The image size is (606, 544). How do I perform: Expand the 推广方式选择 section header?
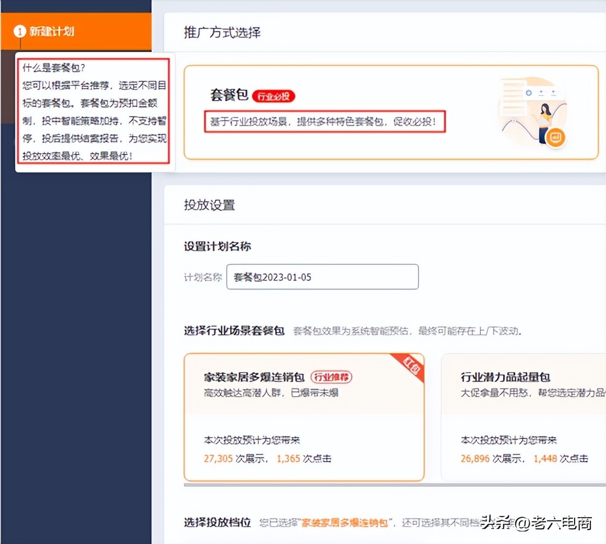[222, 33]
